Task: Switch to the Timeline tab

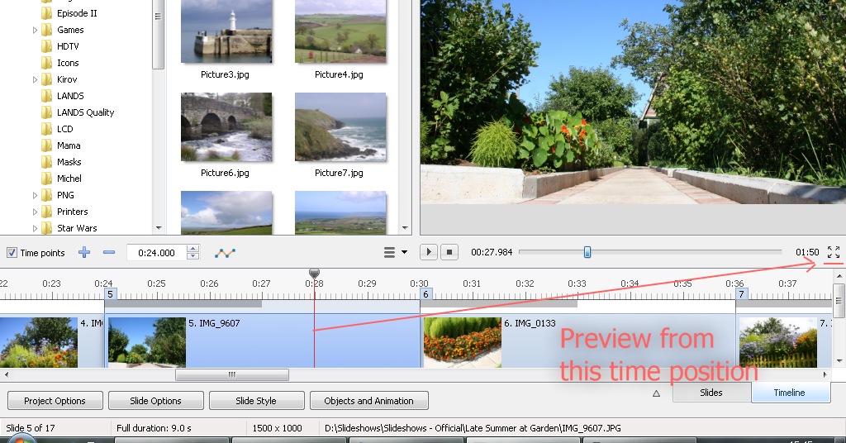Action: 789,393
